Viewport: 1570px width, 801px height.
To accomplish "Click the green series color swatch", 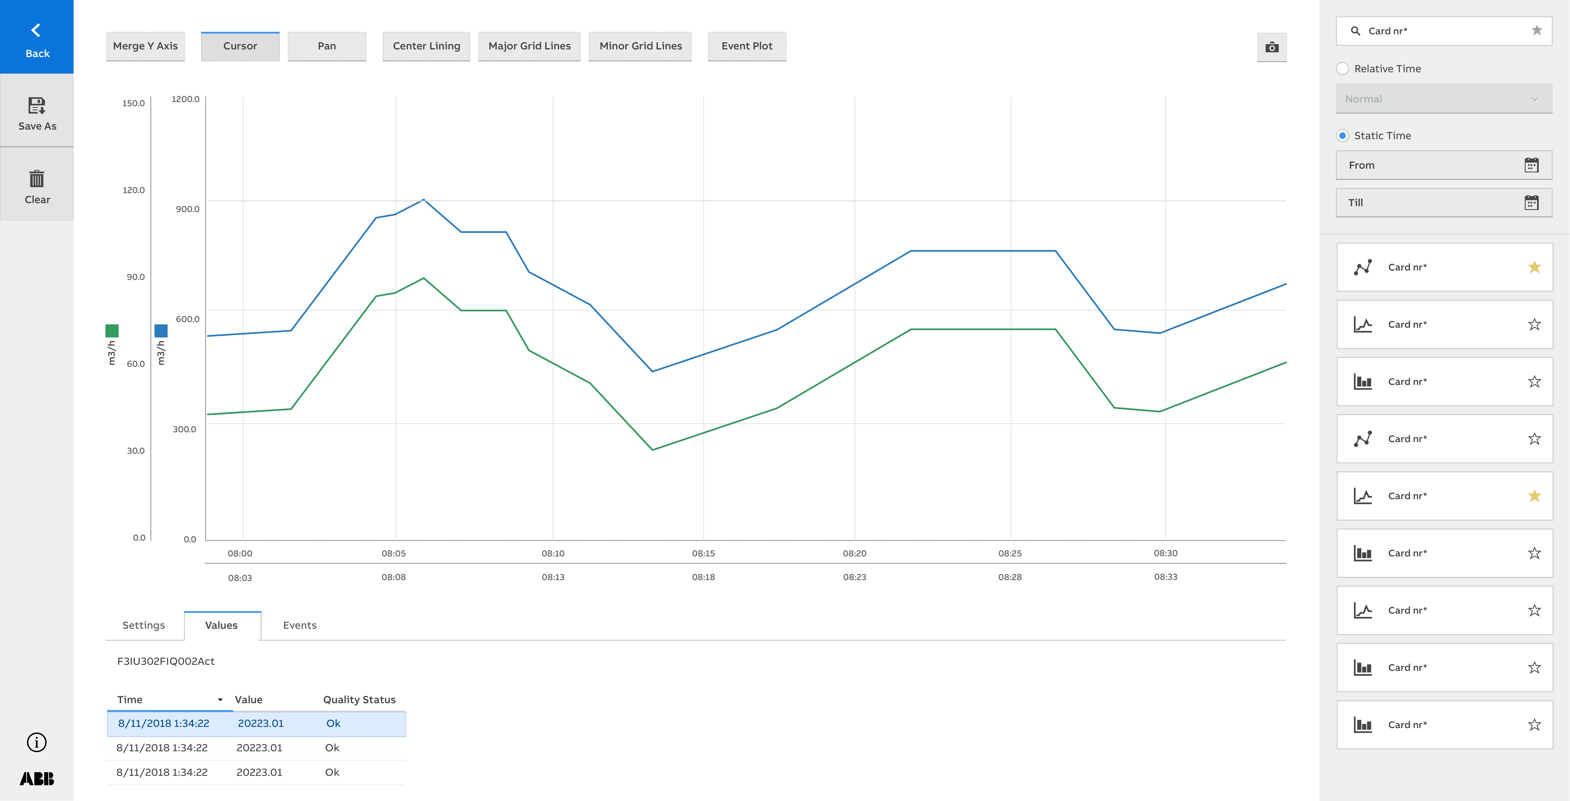I will click(x=112, y=331).
